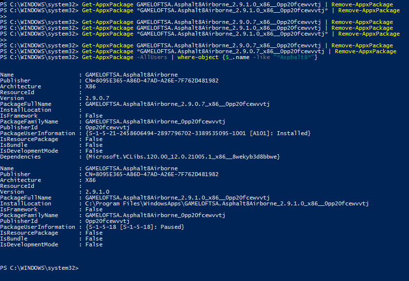
Task: Click the second PackageFullName value 2.9.1.0_x86
Action: coord(177,198)
